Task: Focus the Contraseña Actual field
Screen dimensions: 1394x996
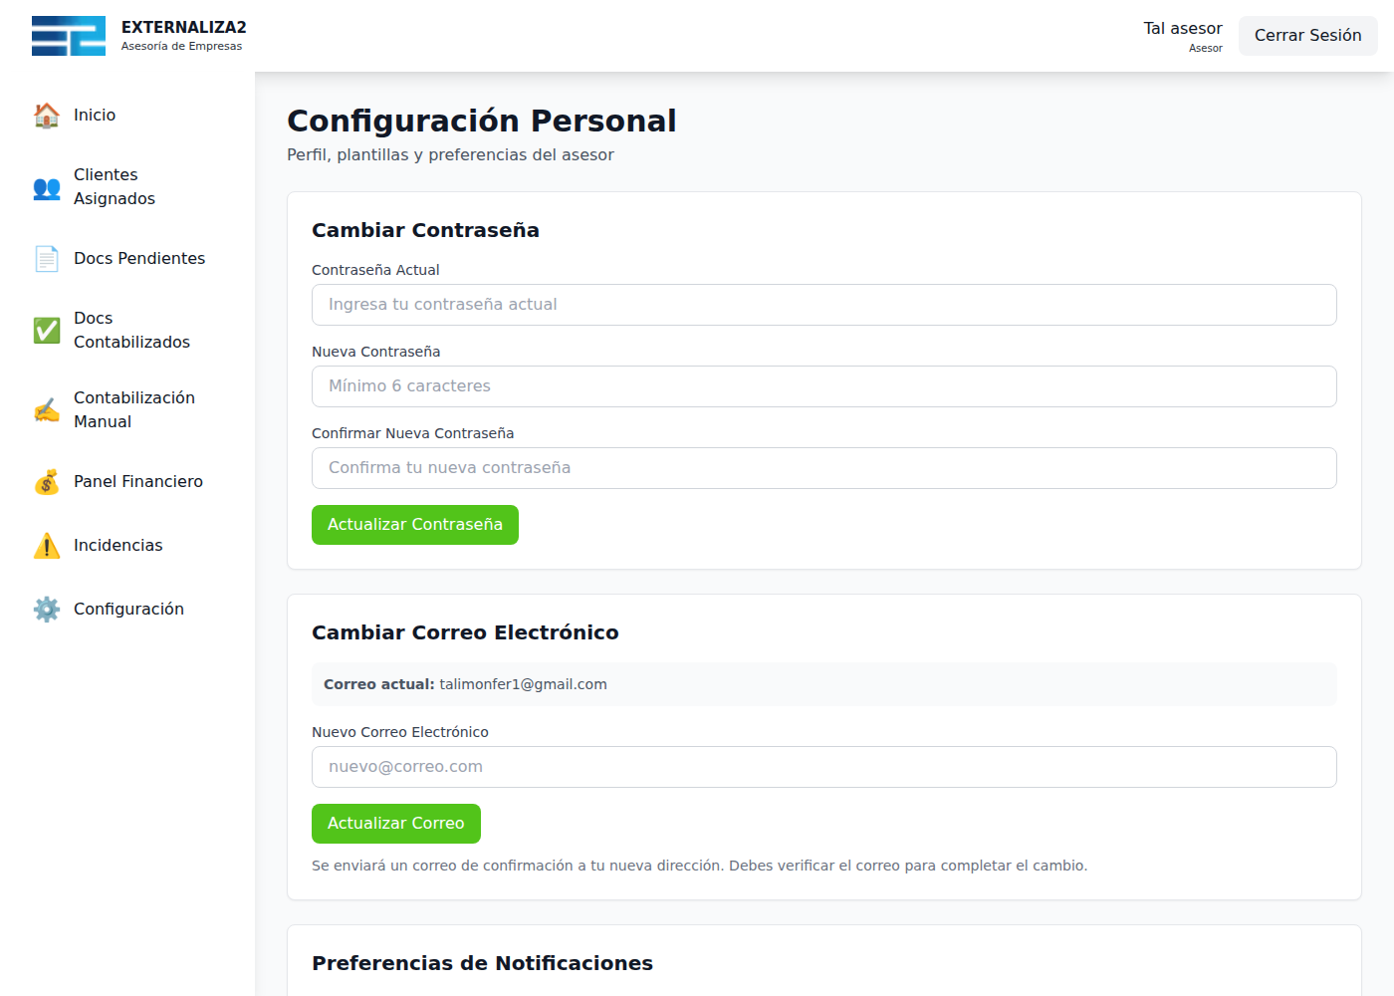Action: tap(823, 305)
